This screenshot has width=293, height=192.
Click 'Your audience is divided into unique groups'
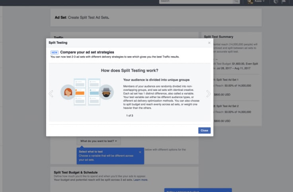point(156,80)
